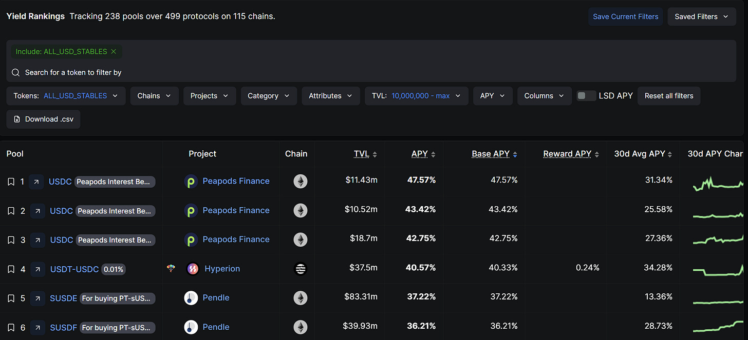The image size is (748, 340).
Task: Click Reset all filters button
Action: point(669,96)
